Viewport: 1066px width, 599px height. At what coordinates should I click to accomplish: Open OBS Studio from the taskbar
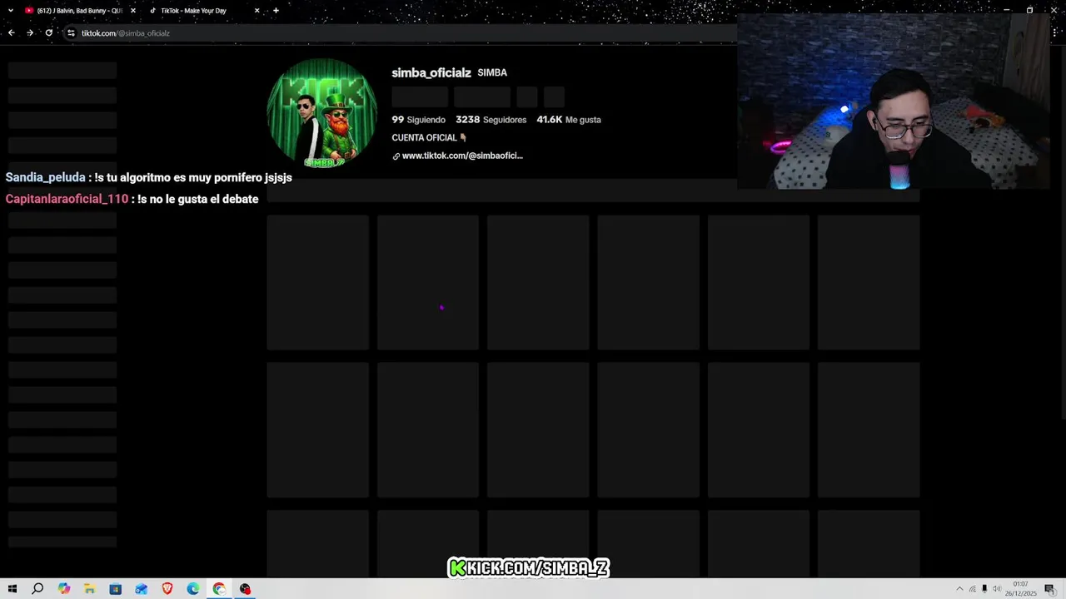(x=245, y=589)
